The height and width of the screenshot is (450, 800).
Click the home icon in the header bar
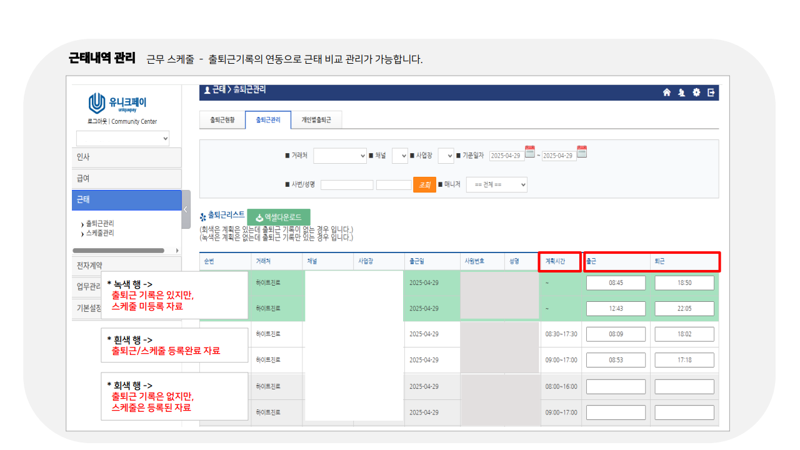tap(667, 92)
